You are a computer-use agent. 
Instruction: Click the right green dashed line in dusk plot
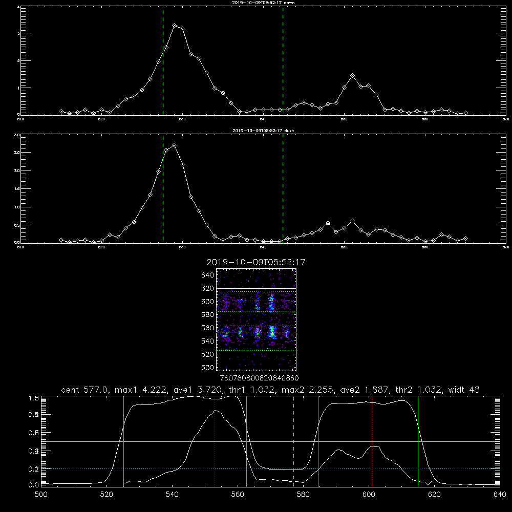[x=283, y=188]
